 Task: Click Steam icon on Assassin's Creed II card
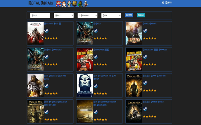click(46, 31)
